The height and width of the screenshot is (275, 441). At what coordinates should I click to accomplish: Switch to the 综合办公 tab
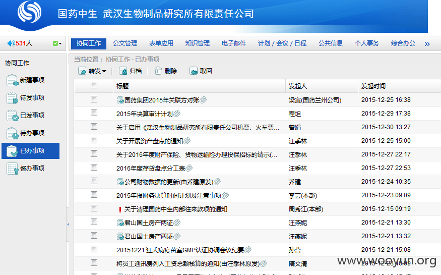(x=403, y=43)
